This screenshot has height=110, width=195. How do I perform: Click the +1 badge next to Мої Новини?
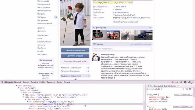pos(55,17)
